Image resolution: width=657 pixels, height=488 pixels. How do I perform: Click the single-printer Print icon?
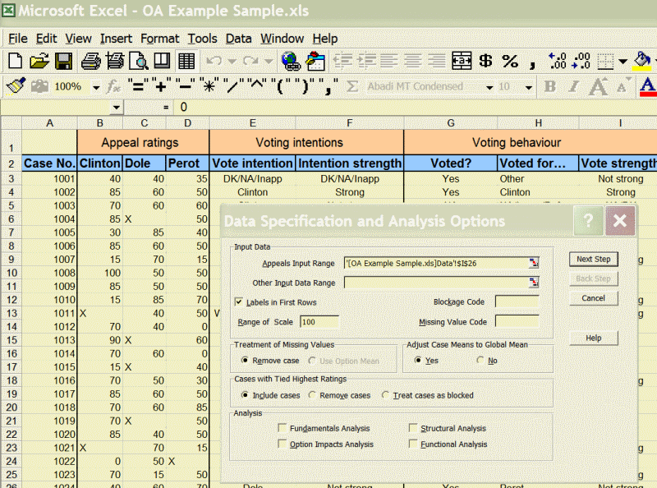(x=90, y=62)
